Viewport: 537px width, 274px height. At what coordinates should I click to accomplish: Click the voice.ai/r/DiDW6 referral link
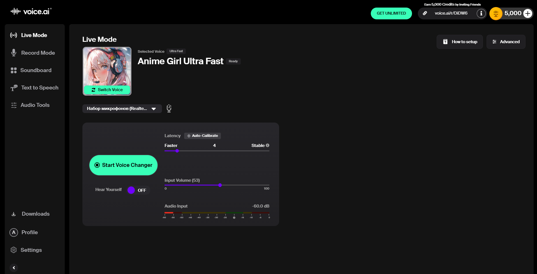[x=451, y=13]
